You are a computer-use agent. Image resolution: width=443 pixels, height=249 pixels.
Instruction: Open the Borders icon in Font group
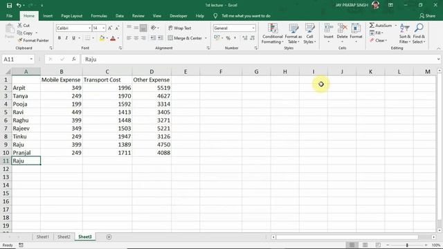88,38
